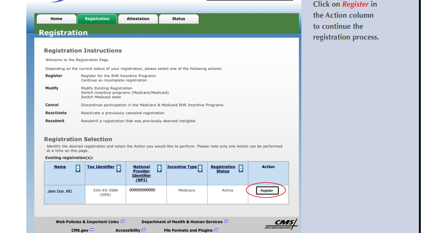Image resolution: width=421 pixels, height=233 pixels.
Task: Open the Accessibility footer link
Action: click(128, 231)
